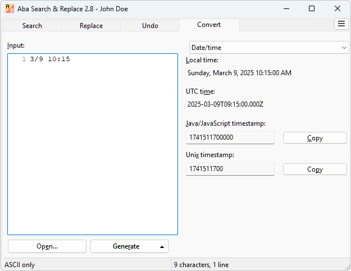Open the hamburger menu icon
The width and height of the screenshot is (351, 271).
(x=341, y=24)
